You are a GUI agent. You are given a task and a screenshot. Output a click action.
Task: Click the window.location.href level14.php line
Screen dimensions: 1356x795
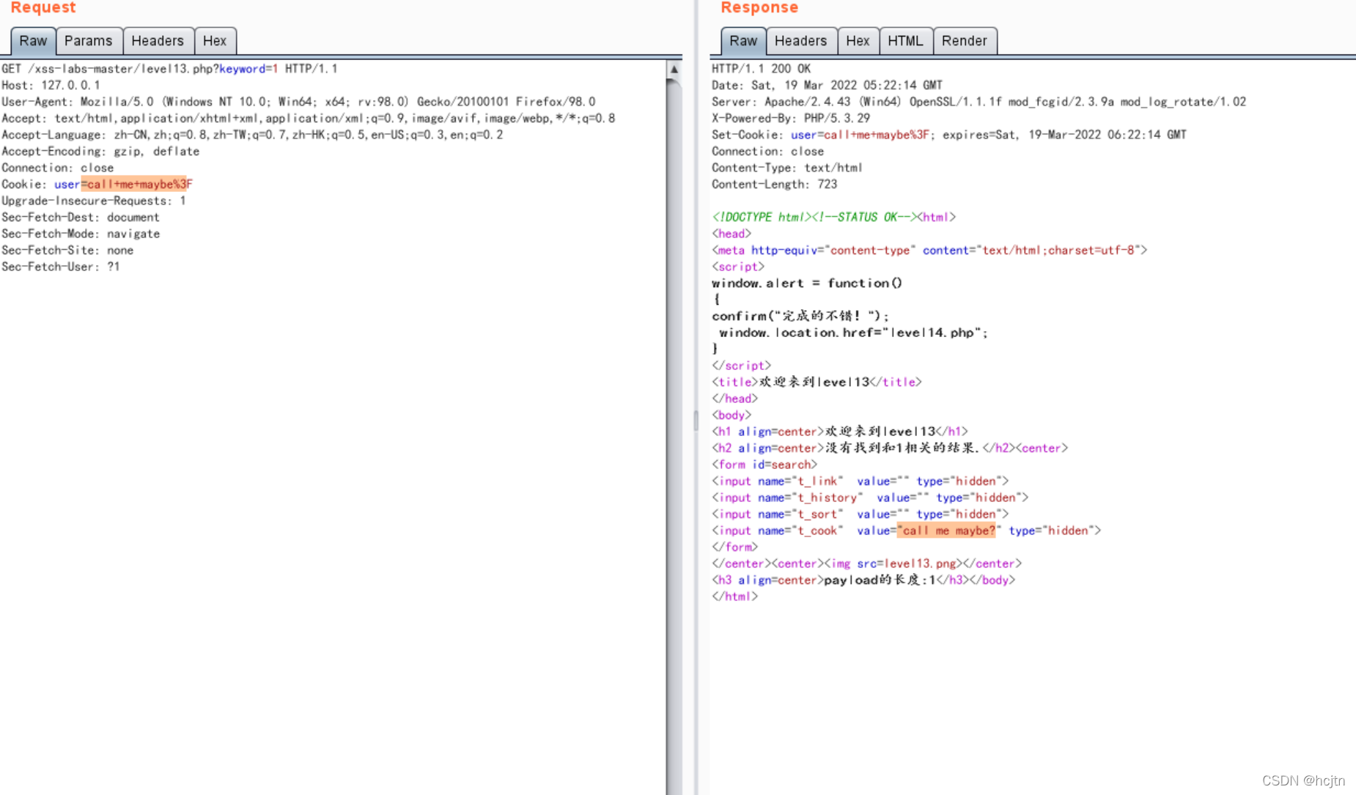click(853, 333)
